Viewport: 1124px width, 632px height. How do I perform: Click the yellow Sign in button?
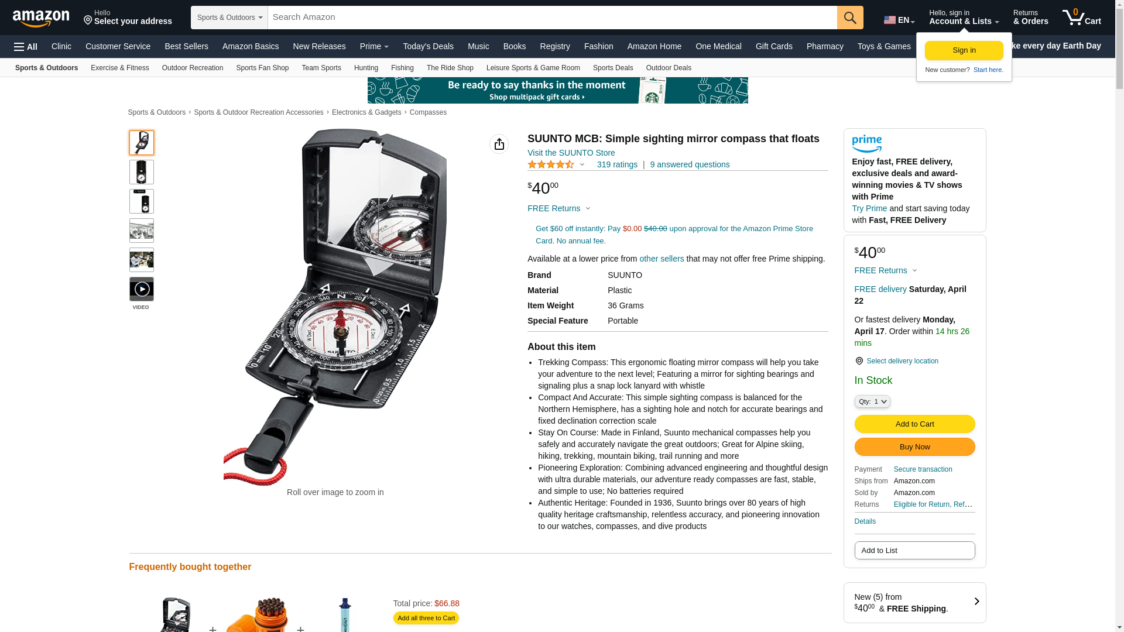click(x=964, y=50)
